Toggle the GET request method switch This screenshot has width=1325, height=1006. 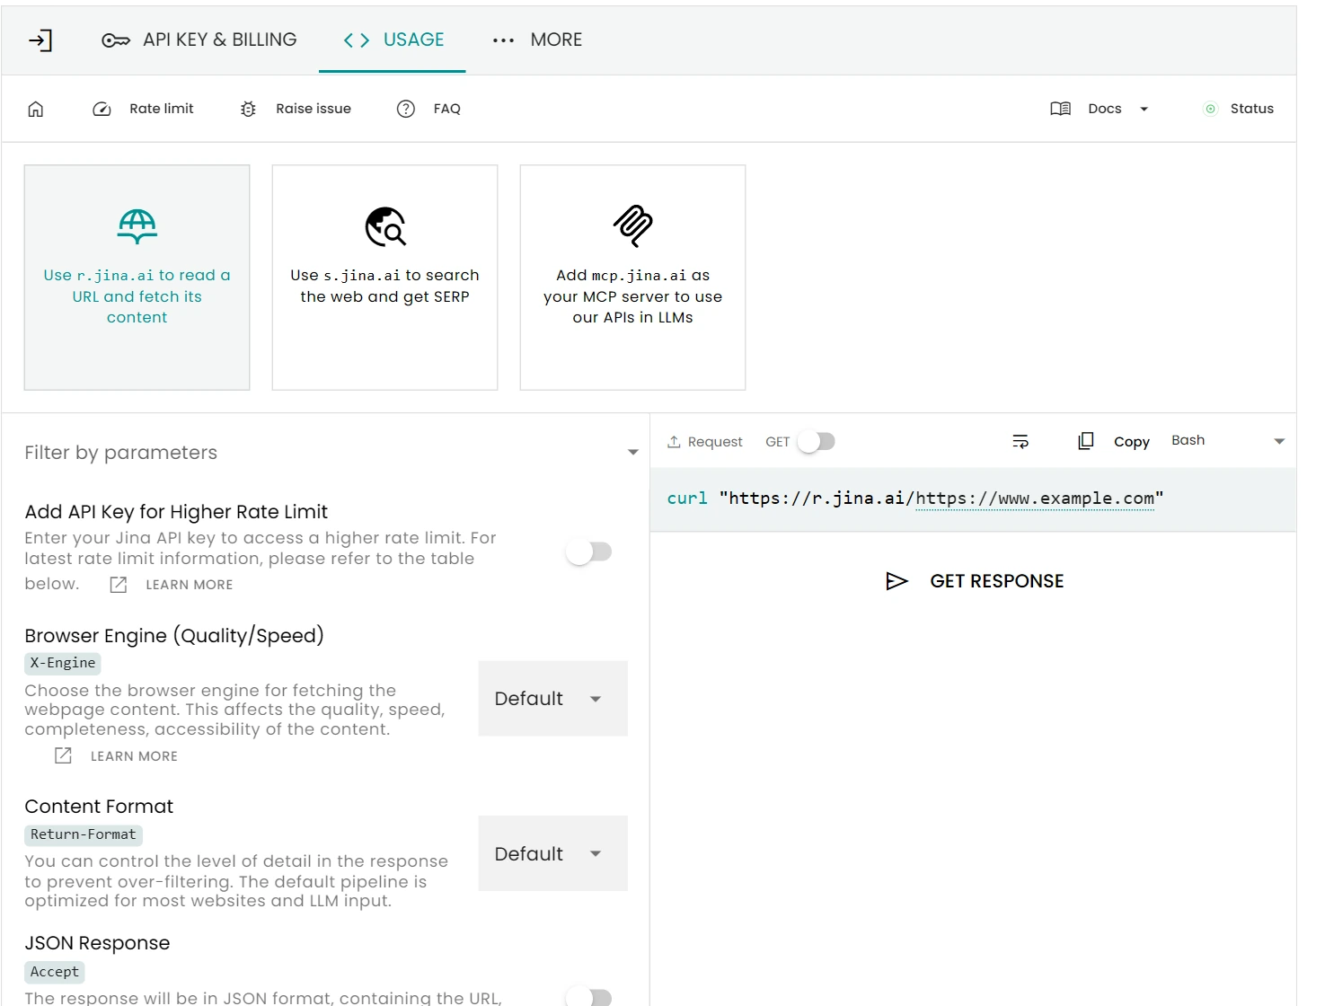pos(817,442)
